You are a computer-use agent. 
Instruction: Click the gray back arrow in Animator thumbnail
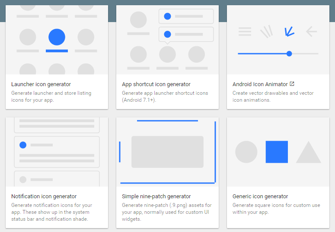coord(311,31)
